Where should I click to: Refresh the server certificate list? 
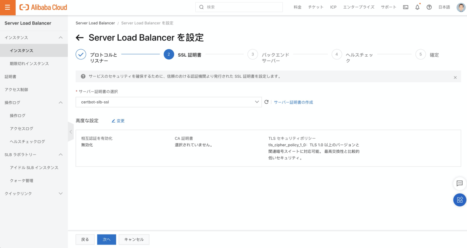(267, 102)
